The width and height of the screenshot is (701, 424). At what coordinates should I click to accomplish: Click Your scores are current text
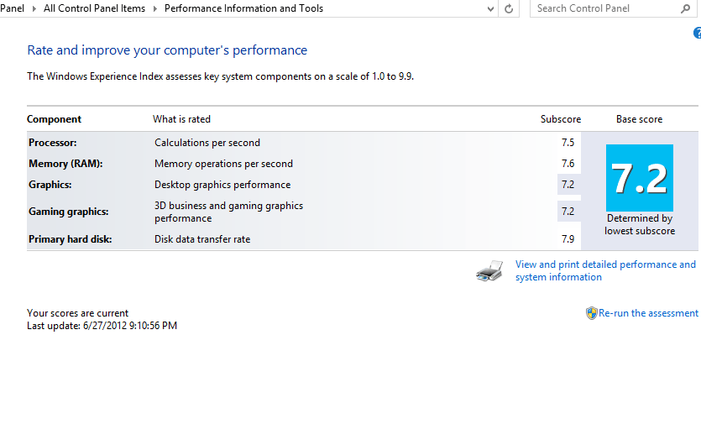pos(77,313)
